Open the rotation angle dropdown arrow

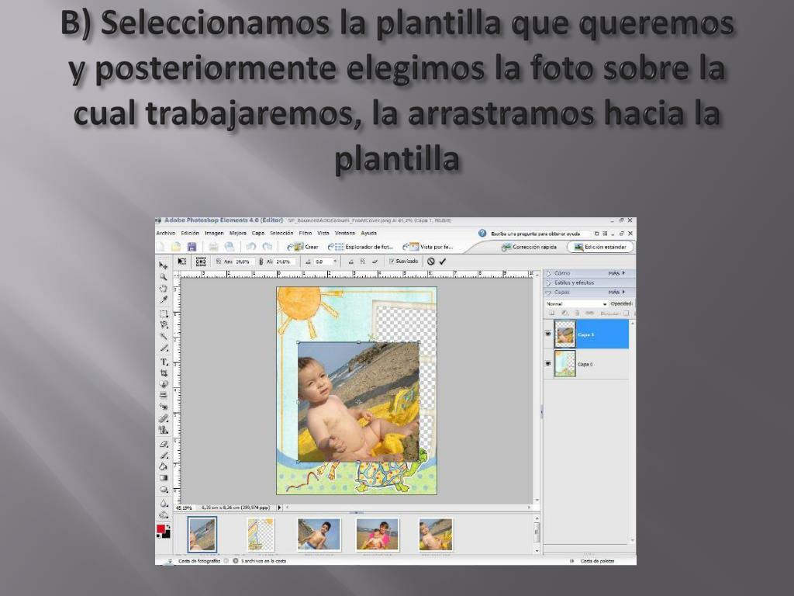335,262
